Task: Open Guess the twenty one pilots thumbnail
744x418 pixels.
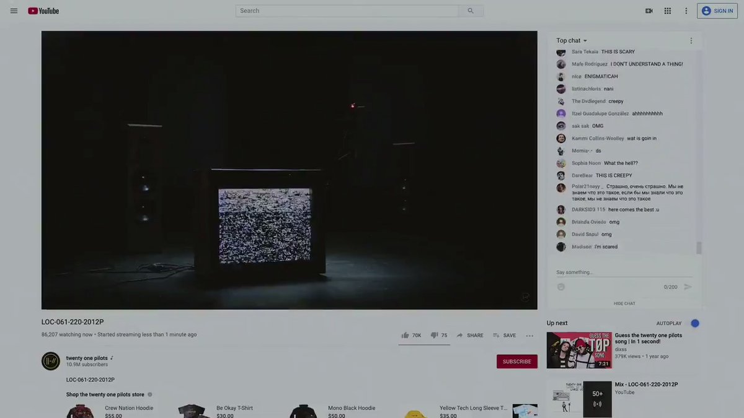Action: pos(579,351)
